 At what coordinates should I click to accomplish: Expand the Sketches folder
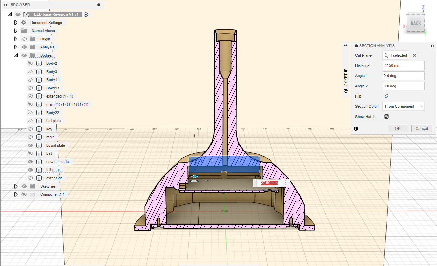[16, 186]
